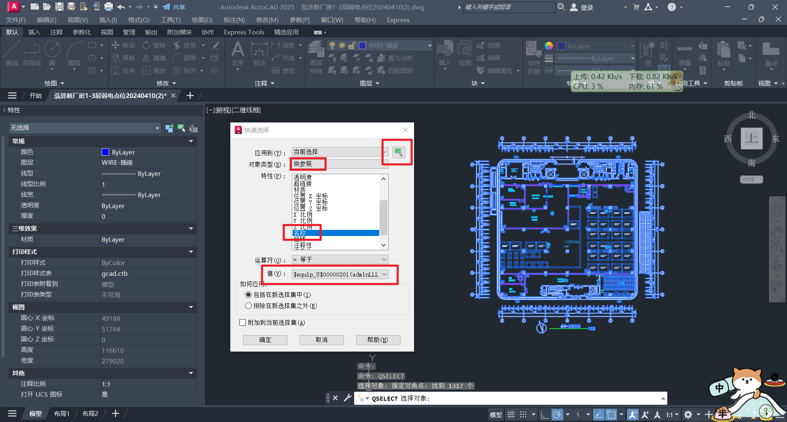787x422 pixels.
Task: Start the Array (阵列) tool
Action: [185, 70]
